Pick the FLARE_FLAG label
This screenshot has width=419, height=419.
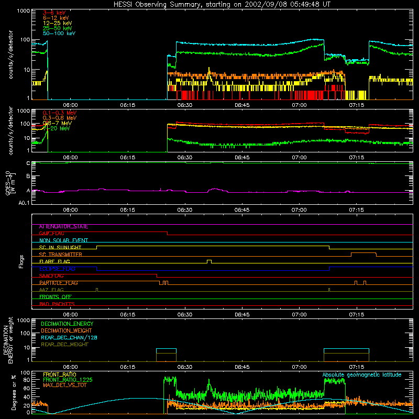point(54,261)
